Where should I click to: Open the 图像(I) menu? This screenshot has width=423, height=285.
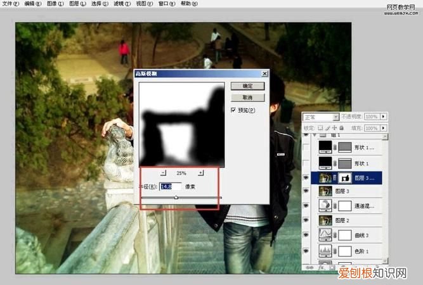click(55, 4)
